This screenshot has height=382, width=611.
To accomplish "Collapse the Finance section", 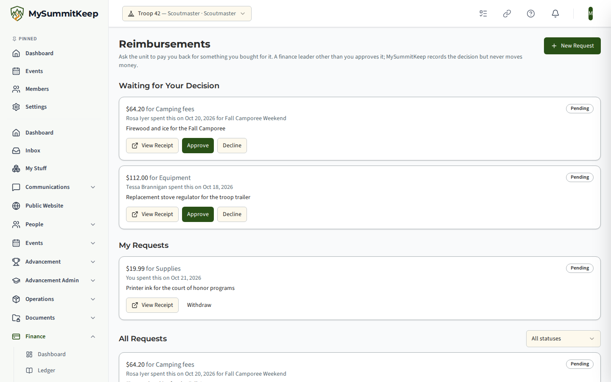I will [x=54, y=337].
